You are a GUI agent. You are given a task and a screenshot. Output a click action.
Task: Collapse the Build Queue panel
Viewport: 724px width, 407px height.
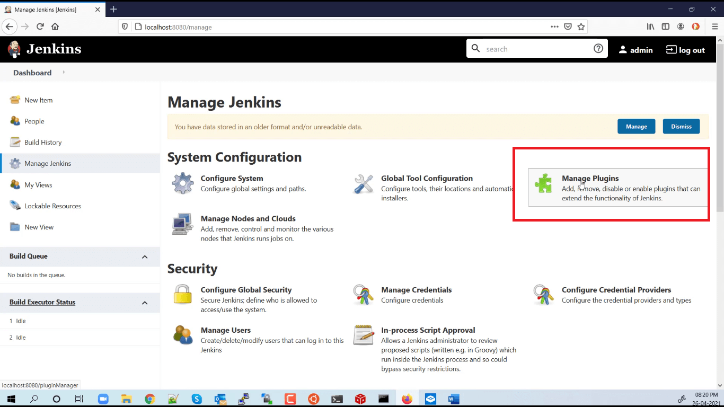[x=144, y=256]
